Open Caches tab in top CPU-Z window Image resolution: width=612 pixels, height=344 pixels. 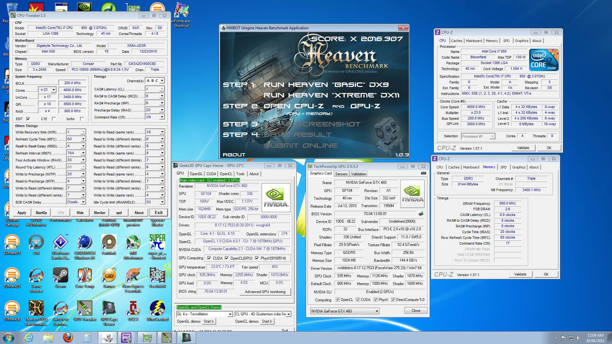coord(456,41)
